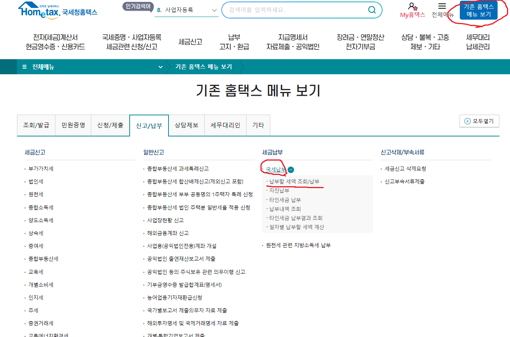Image resolution: width=510 pixels, height=337 pixels.
Task: Switch to the 세무대리인 tab
Action: (225, 125)
